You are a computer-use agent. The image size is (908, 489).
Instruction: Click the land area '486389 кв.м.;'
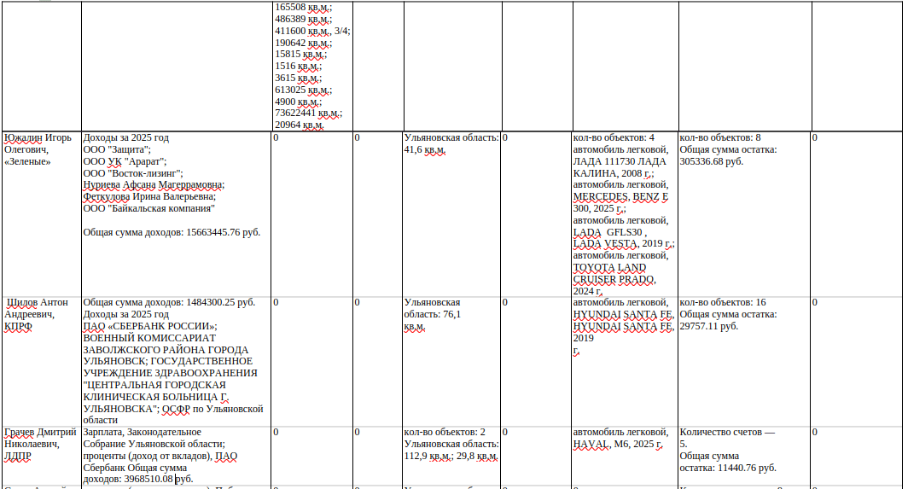[304, 19]
